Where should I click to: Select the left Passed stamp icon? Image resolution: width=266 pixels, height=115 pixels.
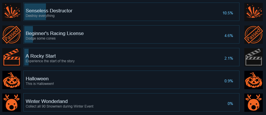point(12,34)
